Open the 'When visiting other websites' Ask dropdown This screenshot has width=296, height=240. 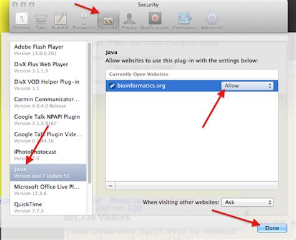coord(248,202)
